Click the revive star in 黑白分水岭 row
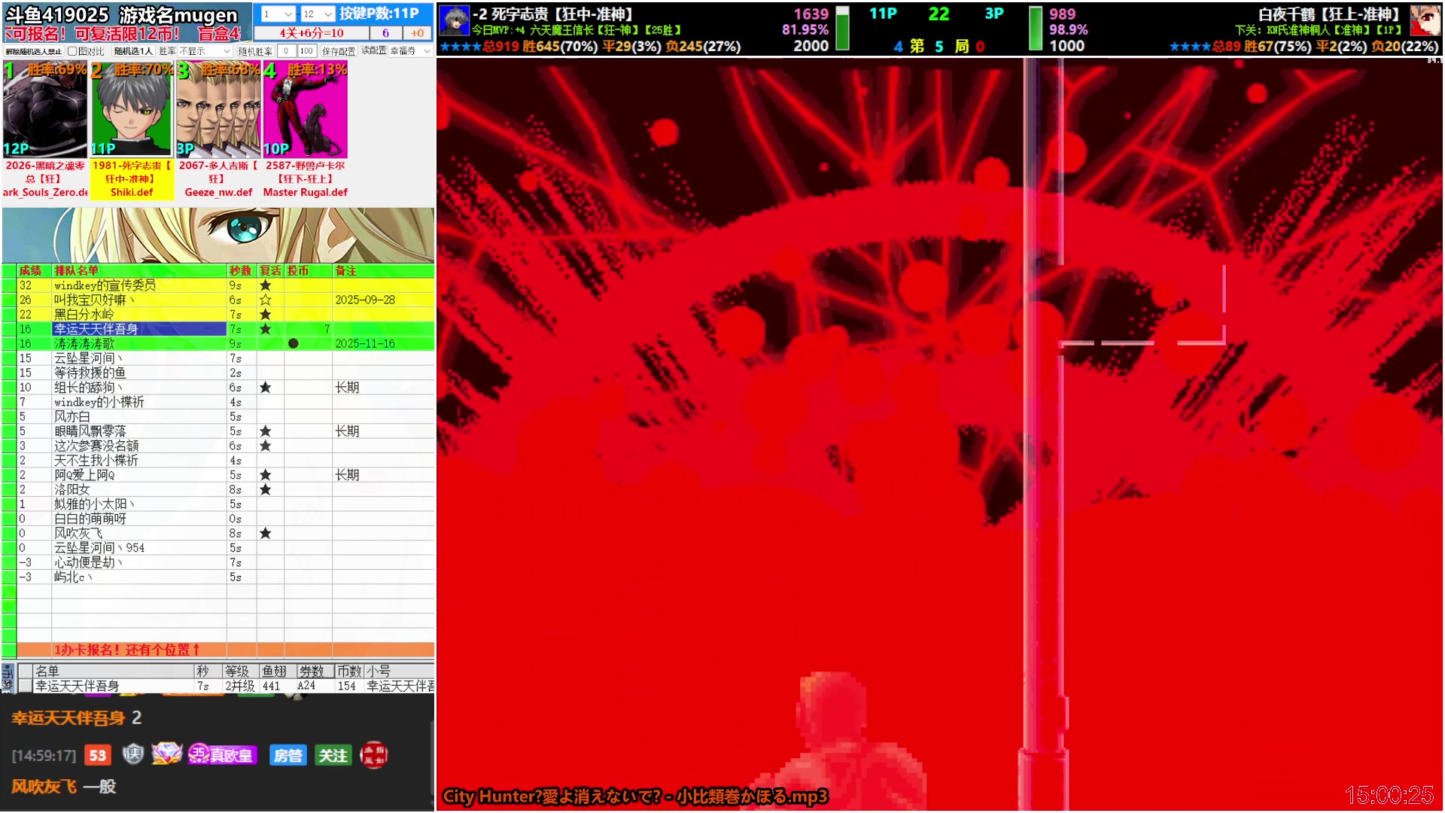Image resolution: width=1445 pixels, height=813 pixels. (x=265, y=315)
